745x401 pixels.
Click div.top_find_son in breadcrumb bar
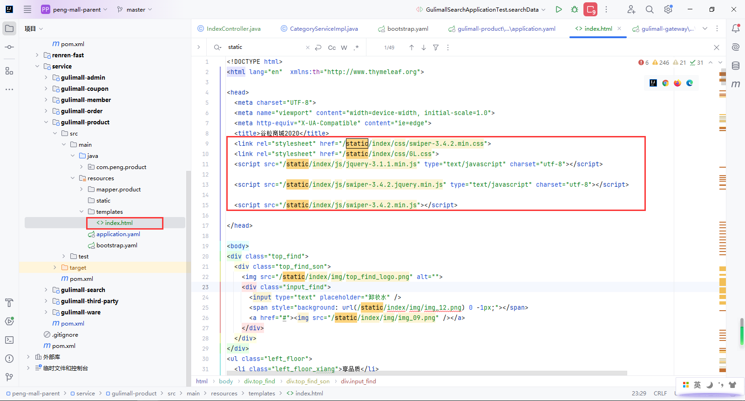click(x=308, y=381)
